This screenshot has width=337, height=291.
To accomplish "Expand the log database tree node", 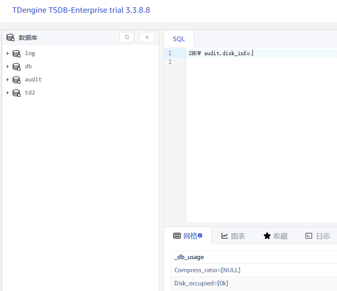I will tap(7, 53).
